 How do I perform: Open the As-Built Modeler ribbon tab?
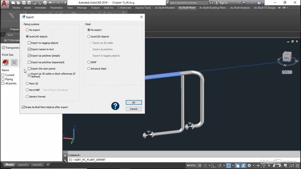click(165, 8)
